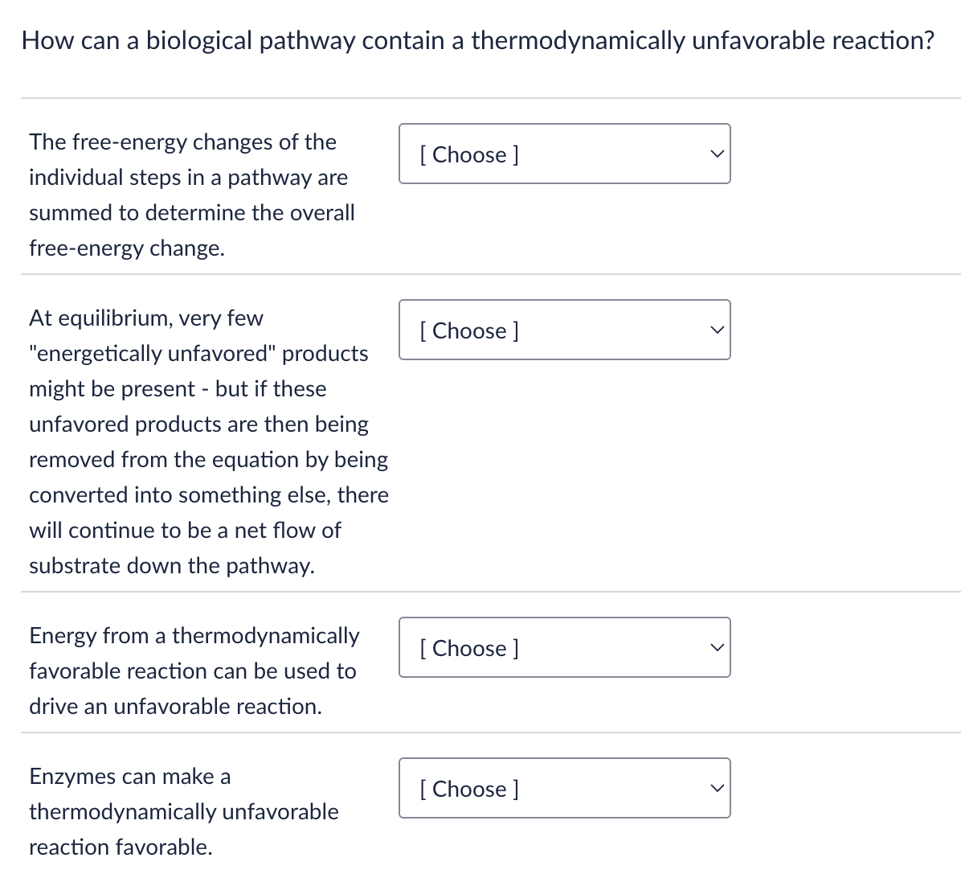Click the 'At equilibrium, very few' text line
The image size is (969, 878).
[146, 318]
